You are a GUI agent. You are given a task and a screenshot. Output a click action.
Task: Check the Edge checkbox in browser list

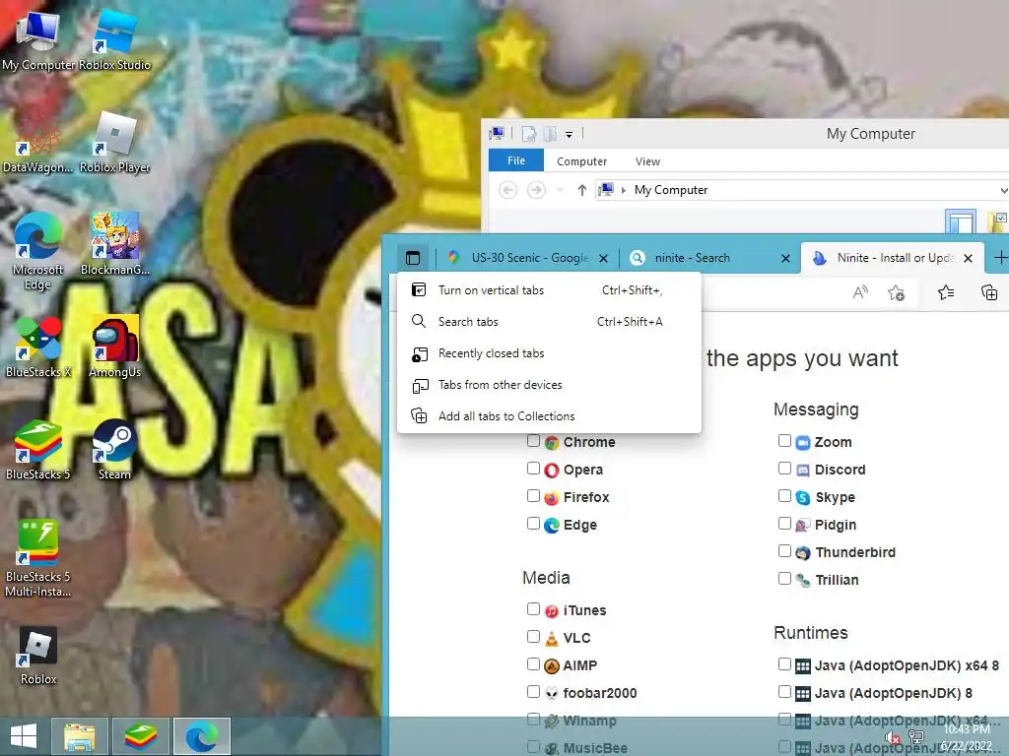point(533,524)
